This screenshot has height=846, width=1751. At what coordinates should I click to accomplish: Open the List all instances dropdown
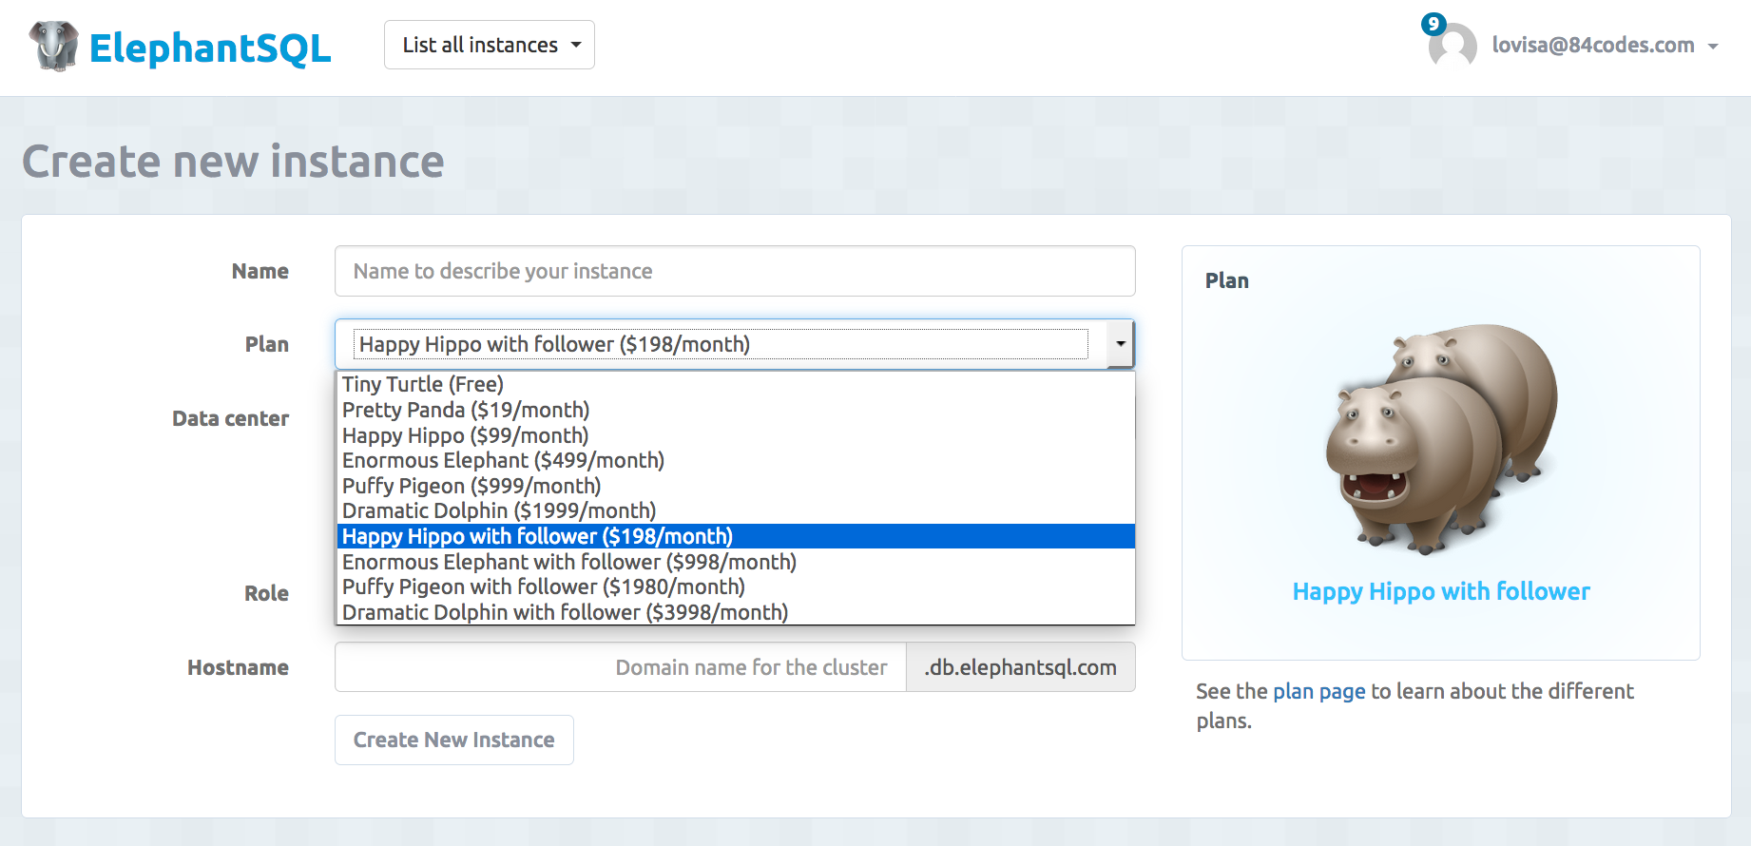490,45
